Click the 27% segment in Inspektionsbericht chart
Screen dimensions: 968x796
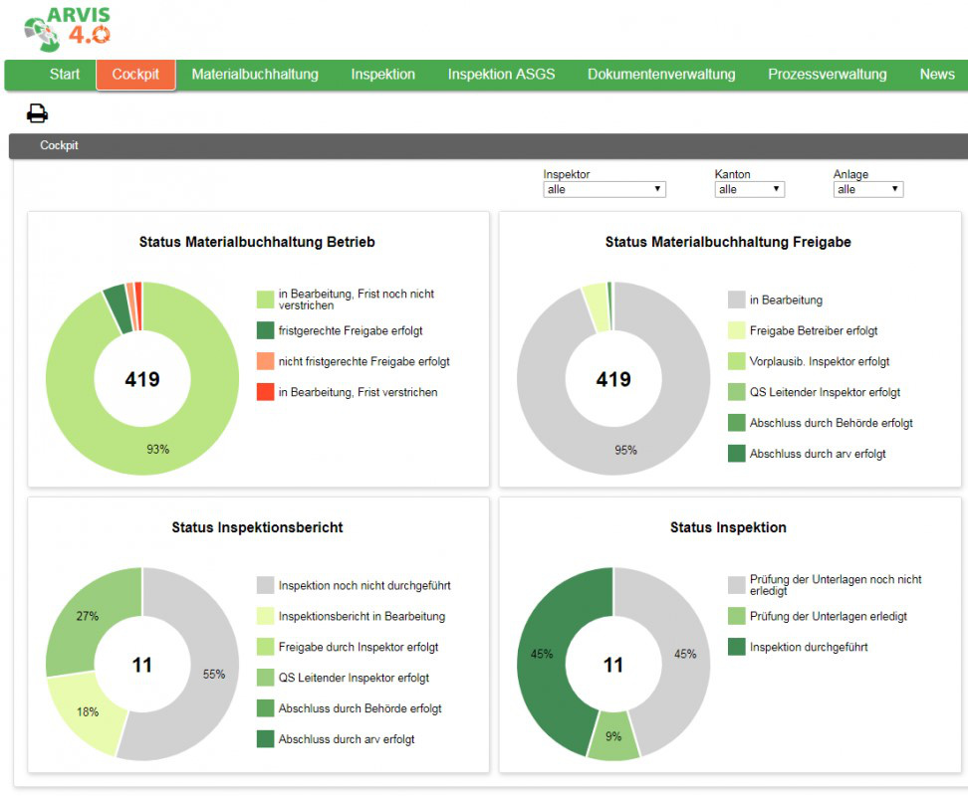(x=87, y=615)
